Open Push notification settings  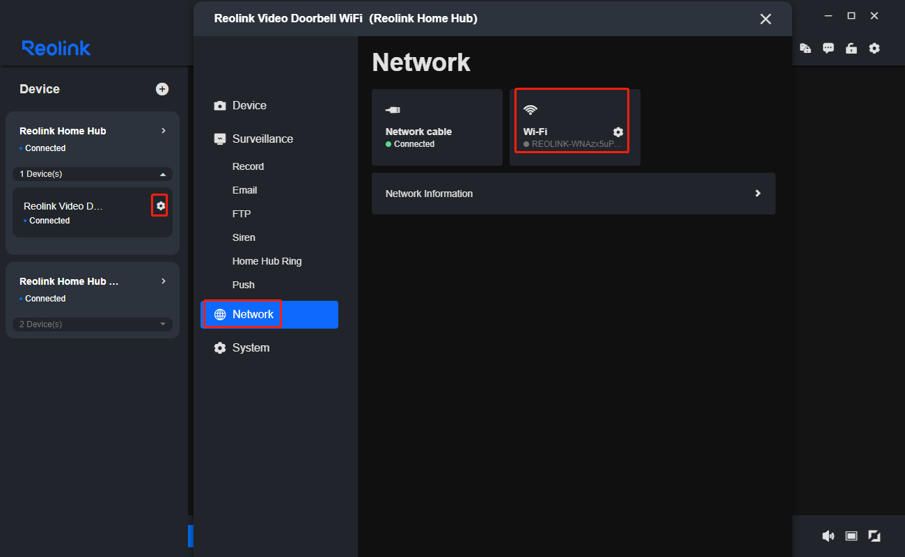click(x=244, y=285)
